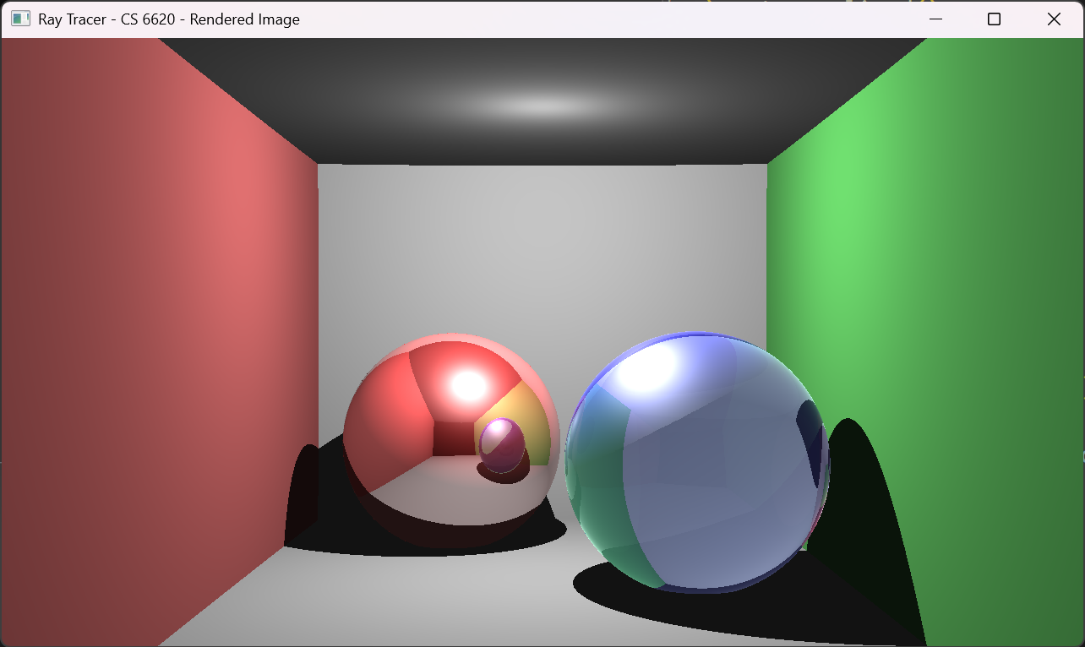Viewport: 1085px width, 647px height.
Task: Click the glowing light spot on the ceiling
Action: click(x=541, y=106)
